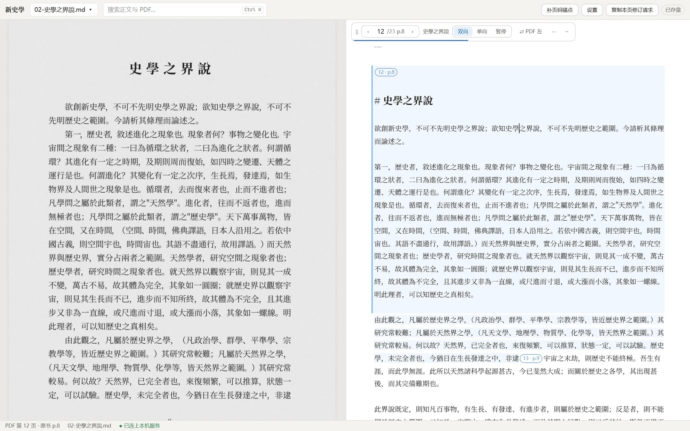This screenshot has height=431, width=690.
Task: Click status bar 'PDF 第 12 页 · 原书 p.8'
Action: click(33, 426)
